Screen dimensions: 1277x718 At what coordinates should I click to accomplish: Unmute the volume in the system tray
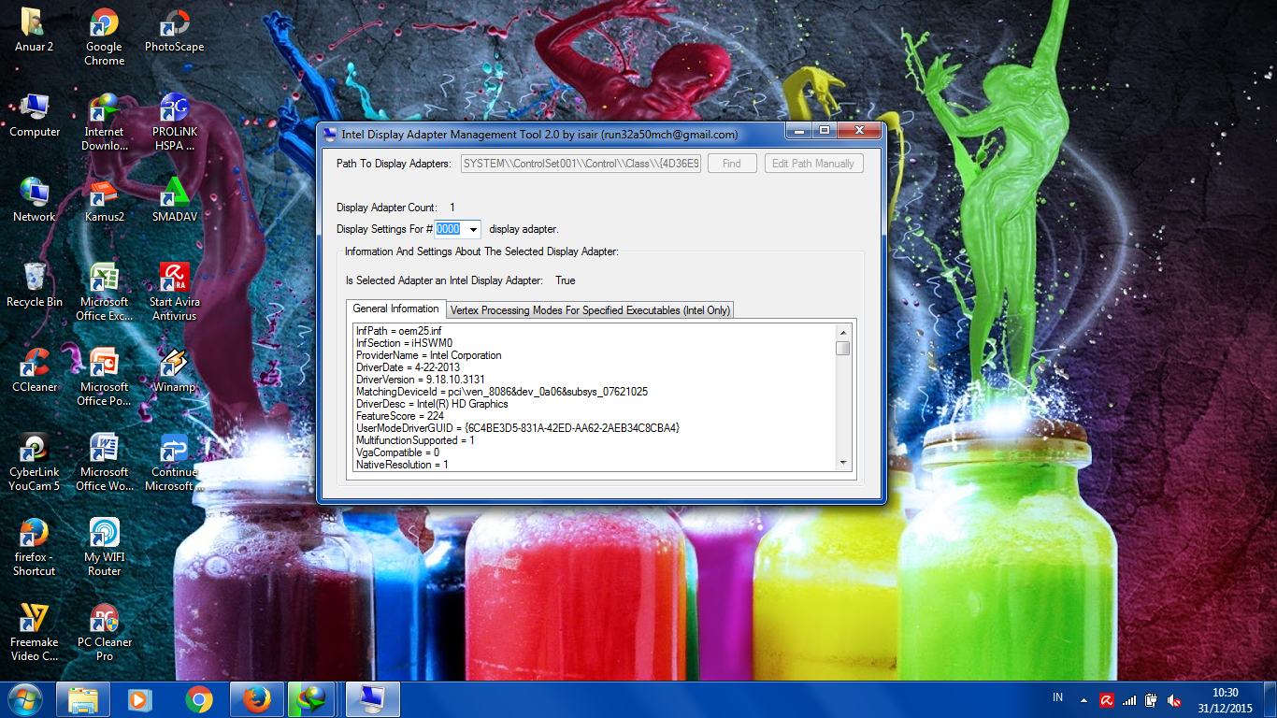pos(1175,698)
